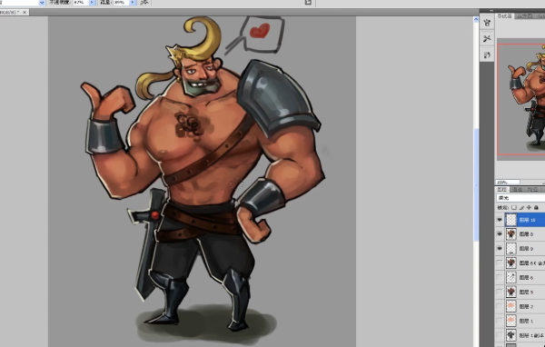Switch to the Paths panel tab
This screenshot has width=545, height=347.
click(532, 190)
